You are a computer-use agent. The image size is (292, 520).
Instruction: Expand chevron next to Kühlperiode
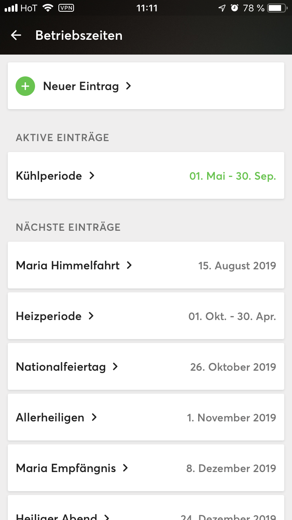click(92, 176)
